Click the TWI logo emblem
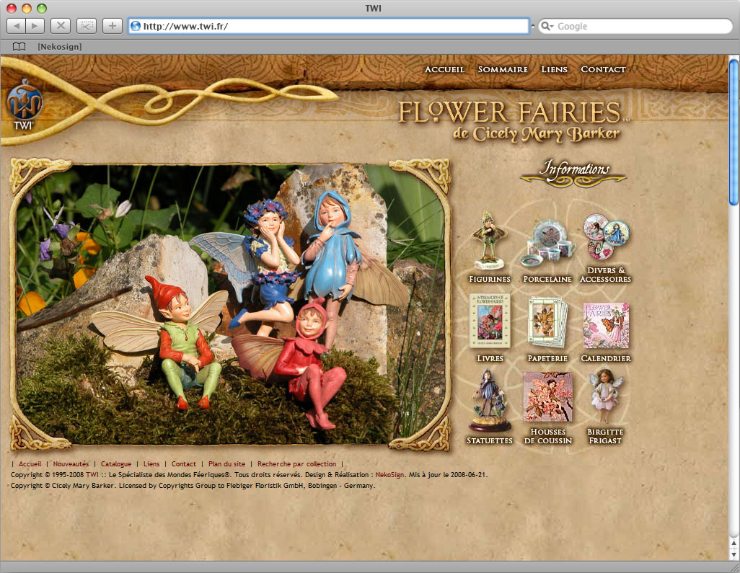Image resolution: width=740 pixels, height=573 pixels. coord(24,105)
